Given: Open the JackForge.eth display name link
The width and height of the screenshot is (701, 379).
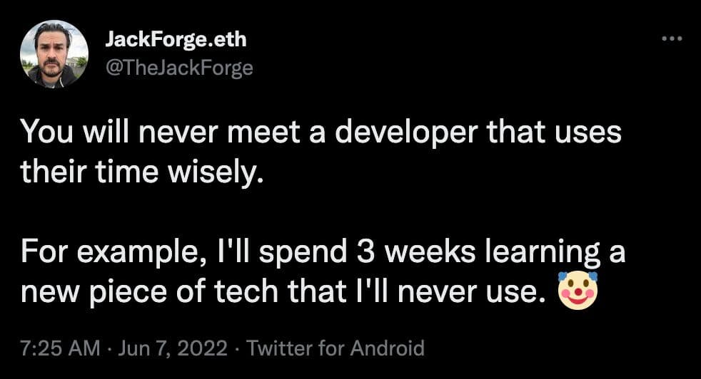Looking at the screenshot, I should [x=176, y=40].
